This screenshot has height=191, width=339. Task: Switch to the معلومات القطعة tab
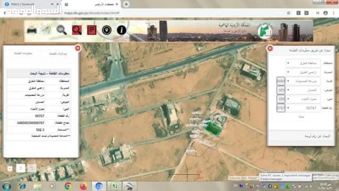23,53
